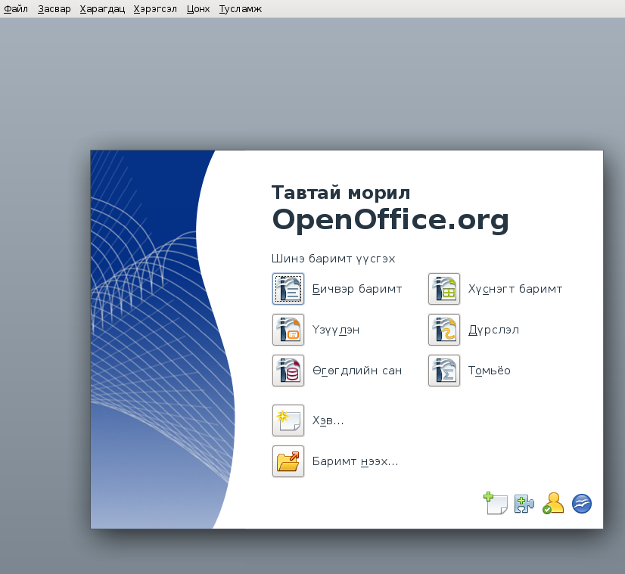Open the Тусламж menu
This screenshot has width=625, height=574.
[x=241, y=9]
